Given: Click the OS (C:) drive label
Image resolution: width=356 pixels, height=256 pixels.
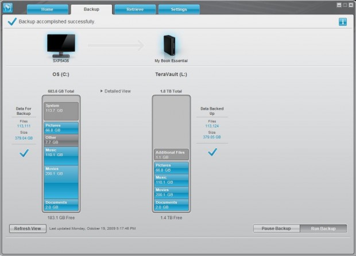Looking at the screenshot, I should point(61,75).
